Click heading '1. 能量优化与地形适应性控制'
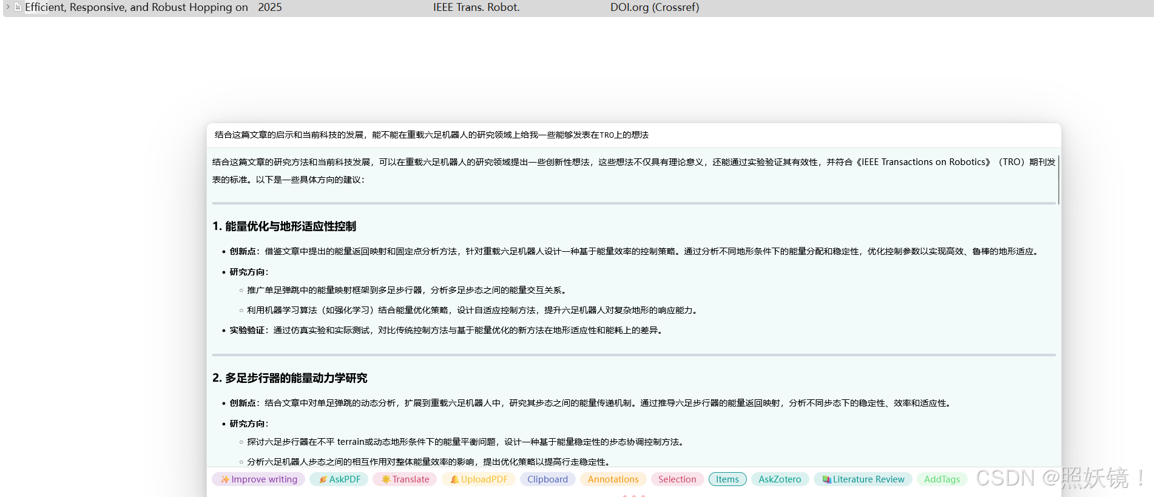The width and height of the screenshot is (1154, 497). [284, 226]
